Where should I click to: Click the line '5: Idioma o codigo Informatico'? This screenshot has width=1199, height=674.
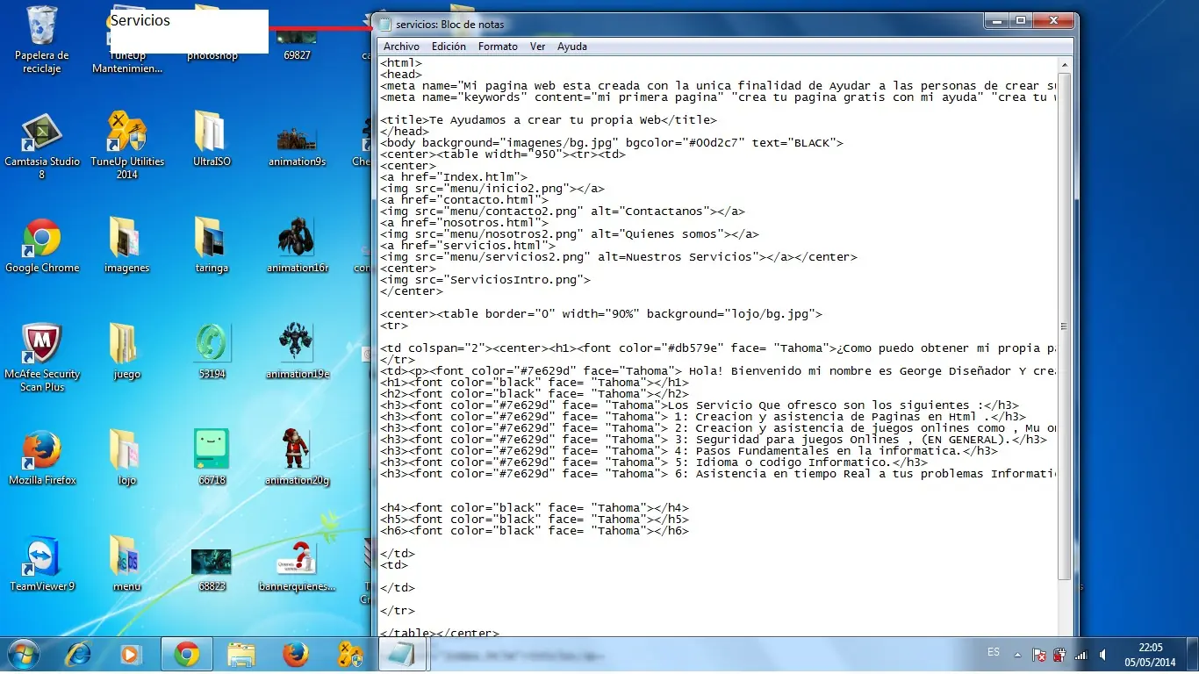pyautogui.click(x=654, y=462)
